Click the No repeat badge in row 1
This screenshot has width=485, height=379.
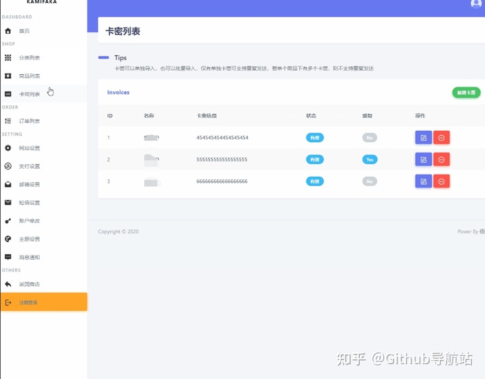(x=370, y=138)
